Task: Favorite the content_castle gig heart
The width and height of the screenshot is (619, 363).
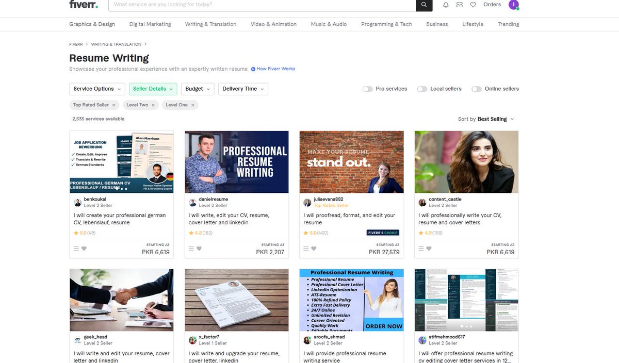Action: tap(429, 249)
